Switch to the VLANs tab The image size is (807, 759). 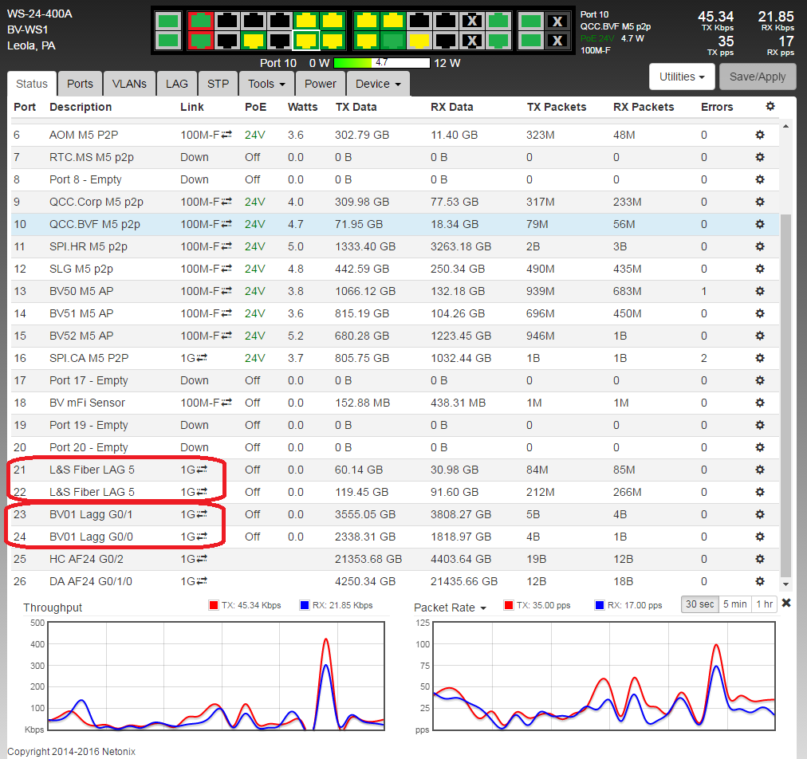pos(129,84)
